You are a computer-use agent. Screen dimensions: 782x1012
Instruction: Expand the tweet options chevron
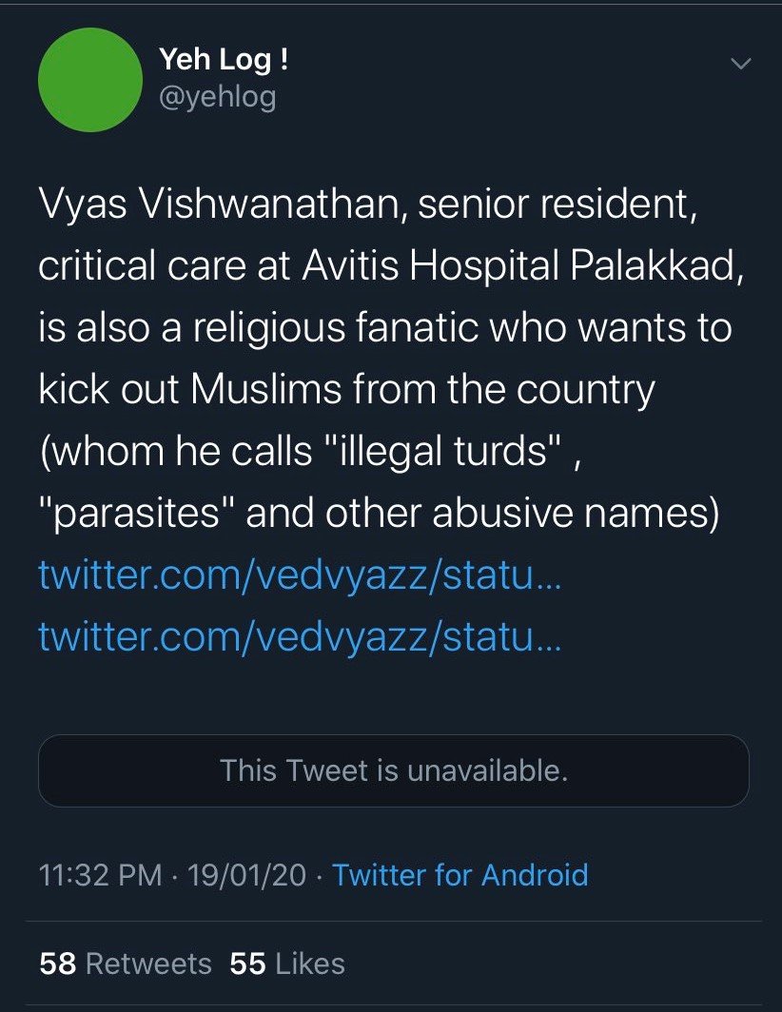pos(739,64)
